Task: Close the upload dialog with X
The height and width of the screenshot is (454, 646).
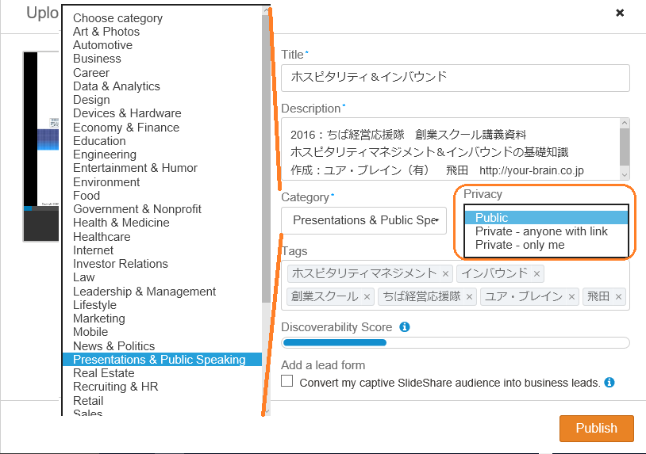Action: pyautogui.click(x=620, y=13)
